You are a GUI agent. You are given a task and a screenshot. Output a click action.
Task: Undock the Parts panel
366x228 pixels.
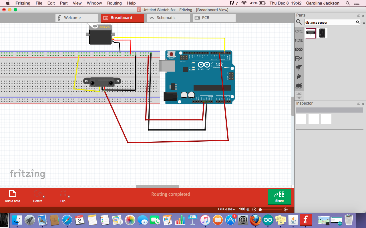pyautogui.click(x=359, y=16)
